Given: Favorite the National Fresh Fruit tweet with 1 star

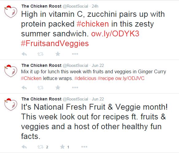Looking at the screenshot, I should point(62,147).
